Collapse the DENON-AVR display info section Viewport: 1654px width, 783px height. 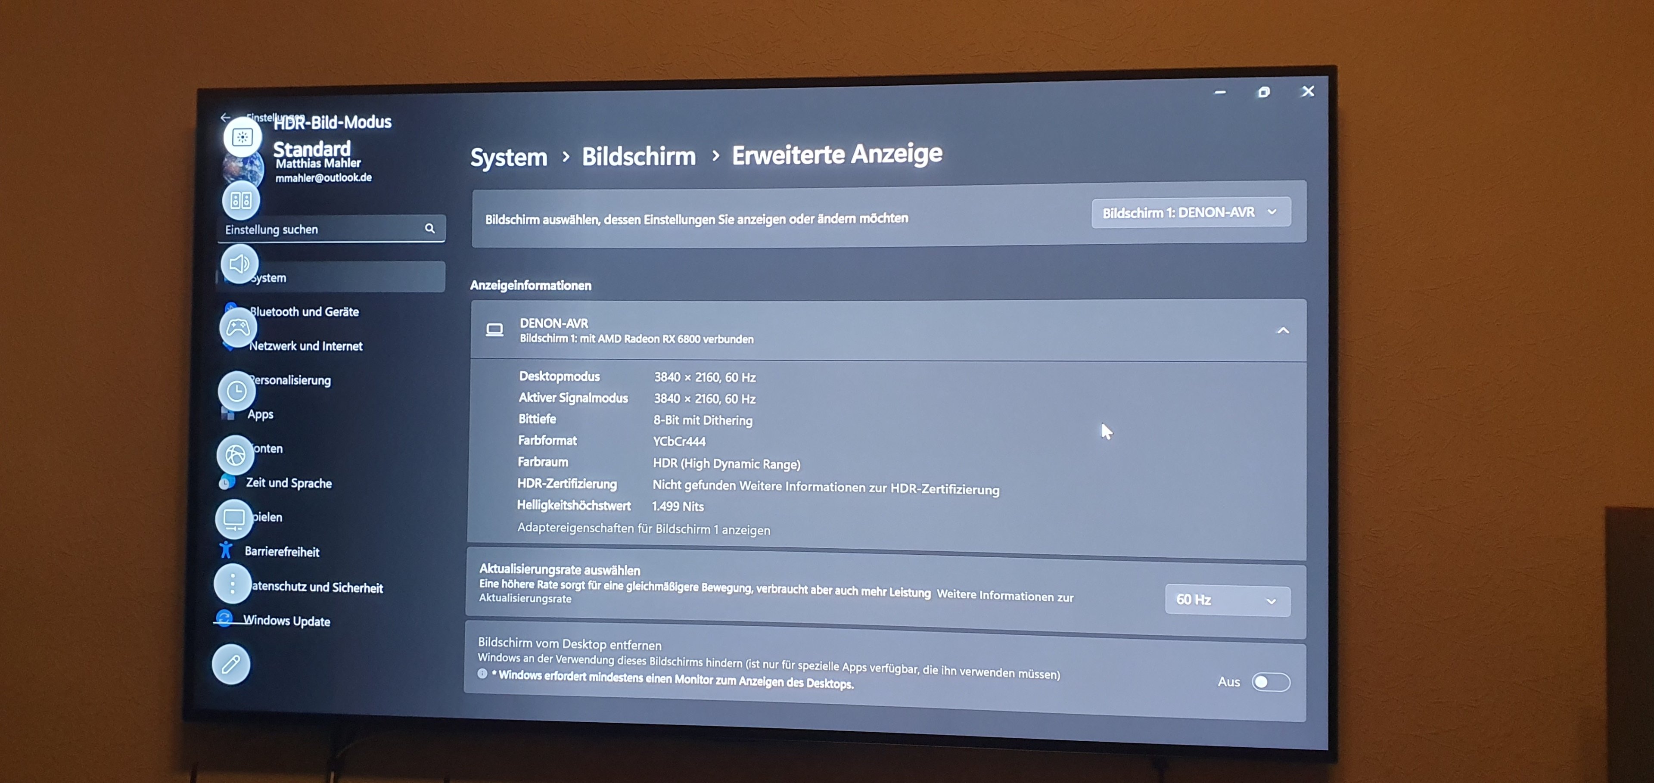click(1282, 330)
